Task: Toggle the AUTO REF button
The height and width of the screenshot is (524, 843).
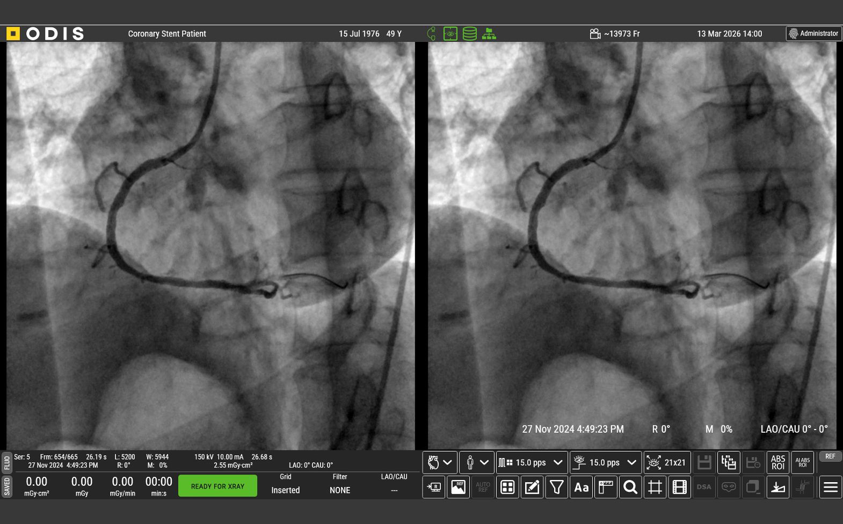Action: click(483, 487)
